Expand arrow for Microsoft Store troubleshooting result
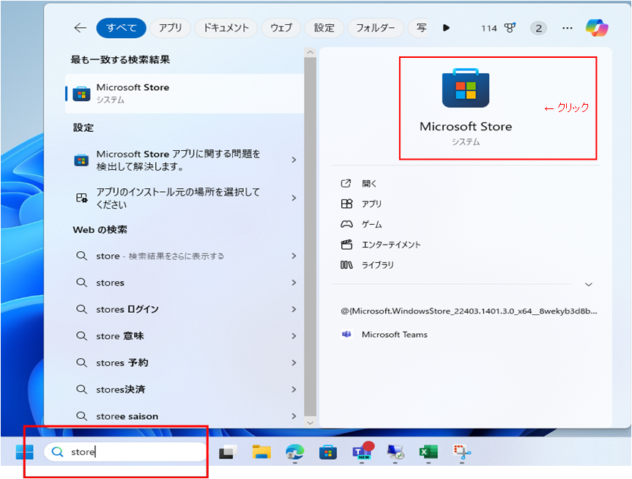Viewport: 632px width, 479px height. [294, 160]
